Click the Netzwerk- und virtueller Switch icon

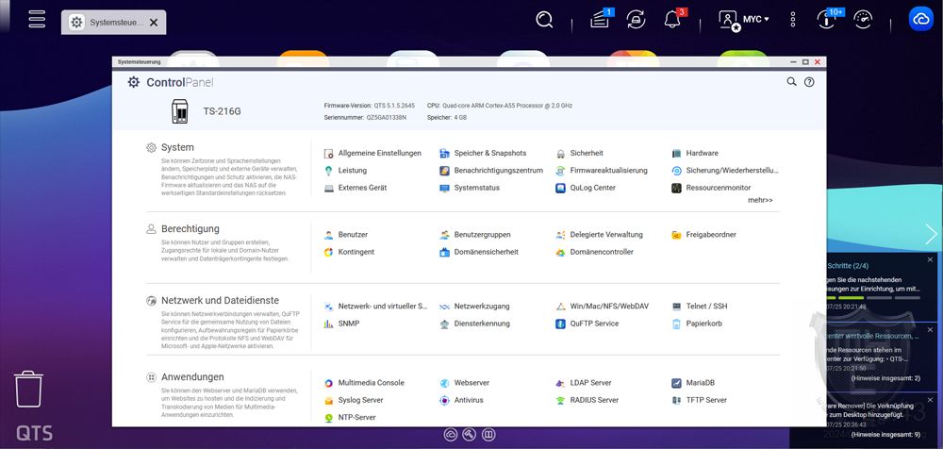[x=328, y=307]
